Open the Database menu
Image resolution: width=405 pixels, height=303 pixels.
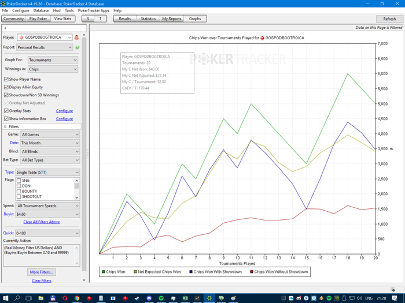pos(41,10)
